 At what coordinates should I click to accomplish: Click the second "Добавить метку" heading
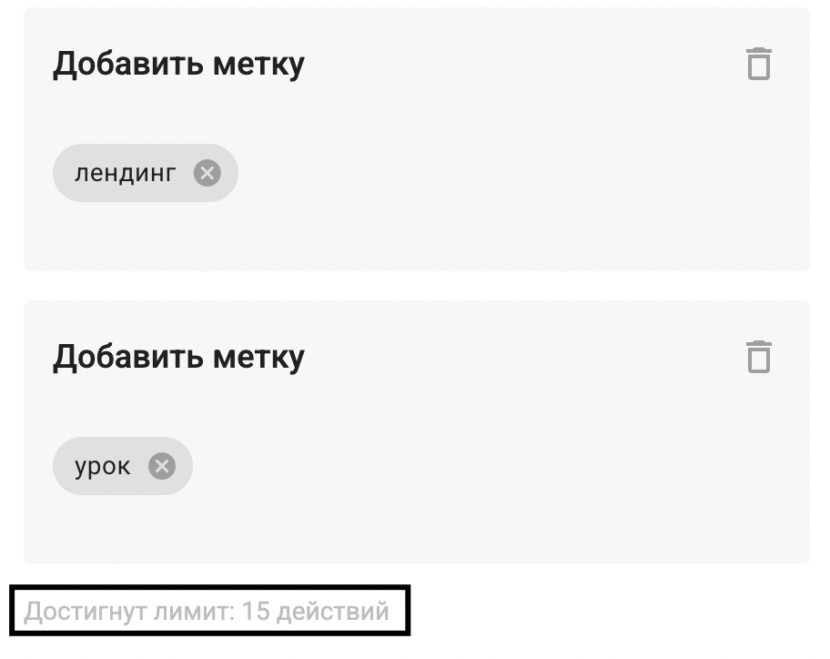coord(178,357)
